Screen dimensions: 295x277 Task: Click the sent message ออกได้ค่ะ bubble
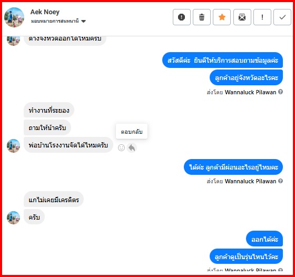pyautogui.click(x=264, y=239)
